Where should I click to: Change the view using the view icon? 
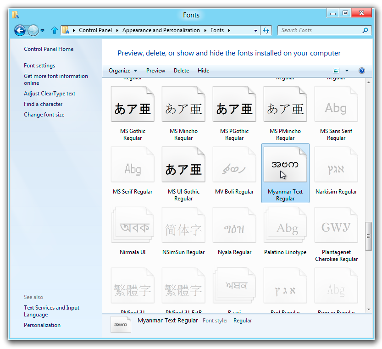click(336, 71)
